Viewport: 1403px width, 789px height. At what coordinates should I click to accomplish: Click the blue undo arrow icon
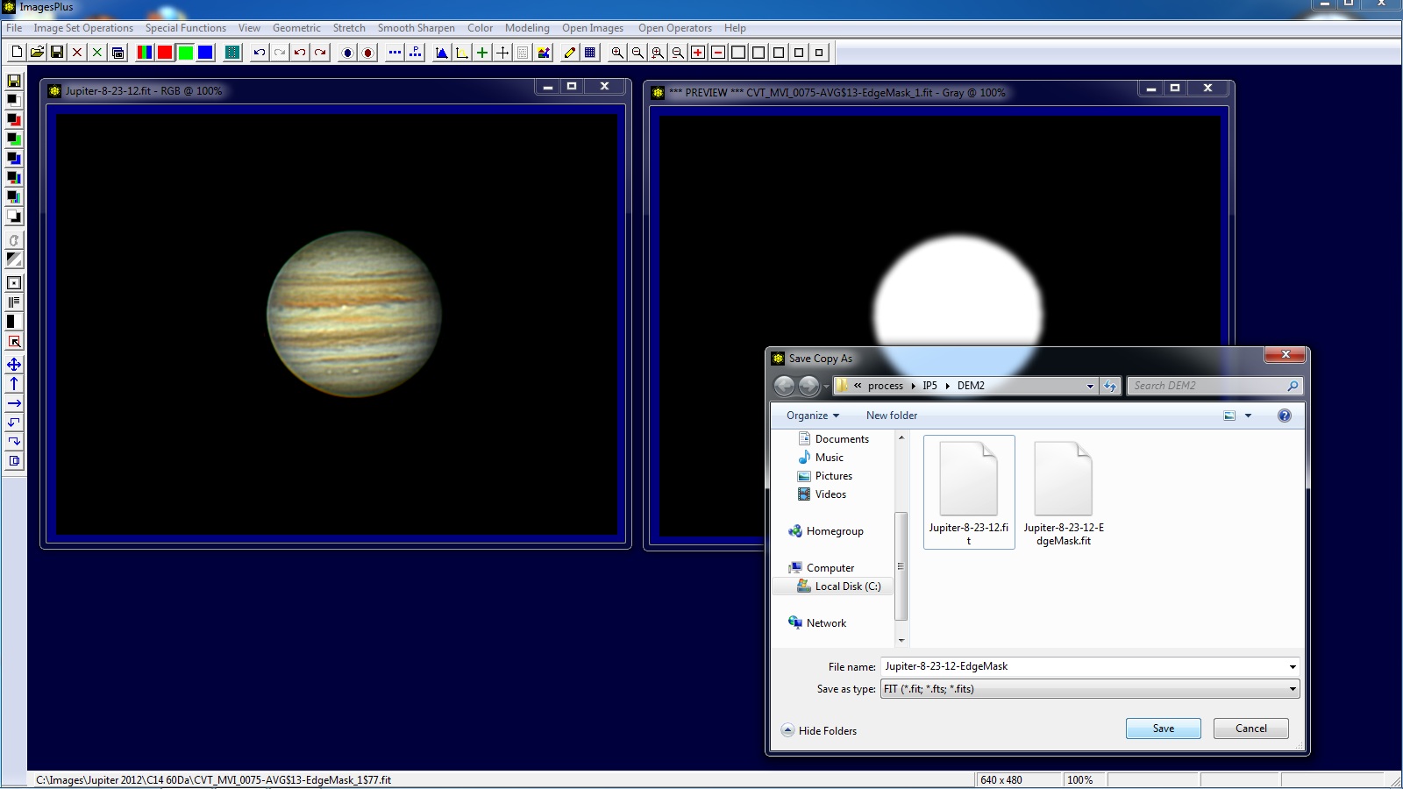260,53
